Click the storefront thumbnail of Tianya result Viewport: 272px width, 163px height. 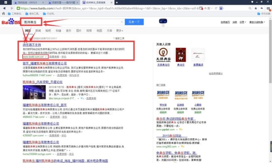tap(34, 92)
